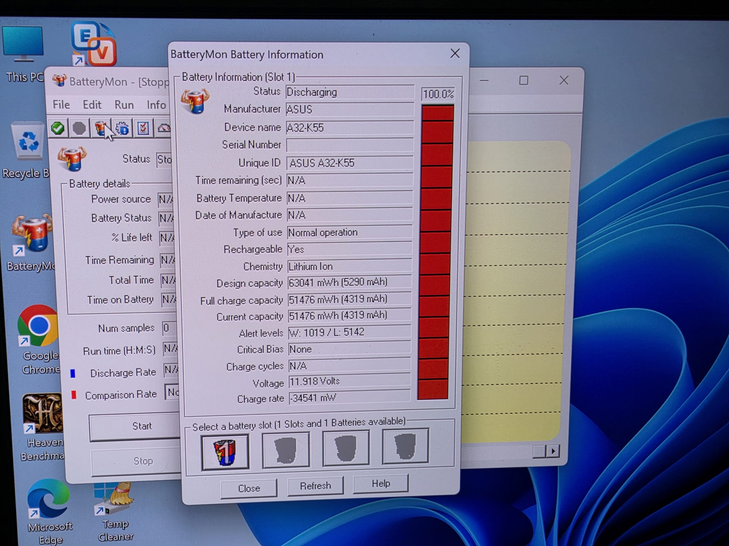The width and height of the screenshot is (729, 546).
Task: Click the chart scrollbar right arrow
Action: point(553,451)
